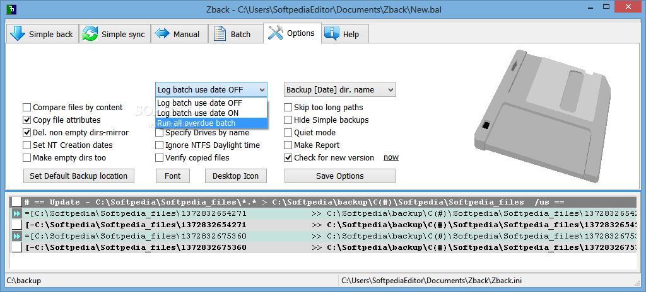Uncheck Check for new version

tap(329, 157)
